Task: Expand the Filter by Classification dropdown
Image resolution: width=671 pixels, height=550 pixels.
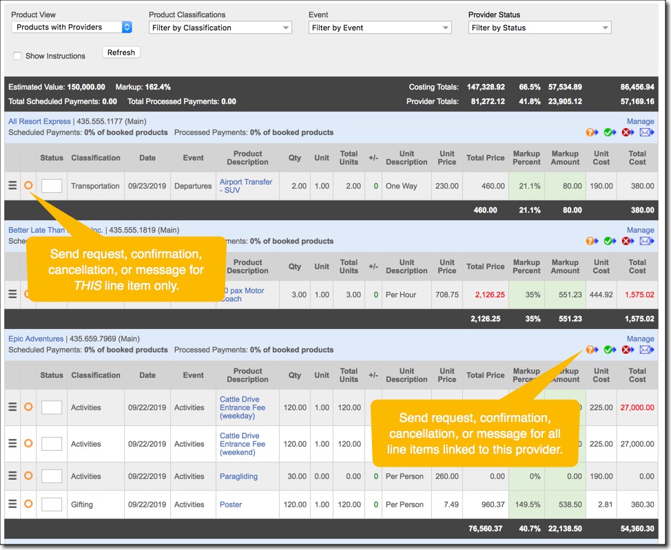Action: pos(220,28)
